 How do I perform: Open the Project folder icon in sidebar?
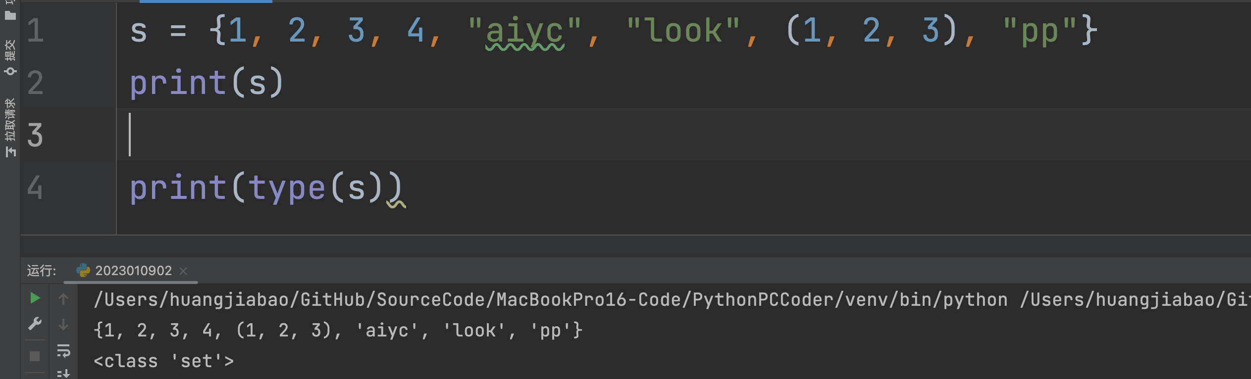[x=10, y=15]
